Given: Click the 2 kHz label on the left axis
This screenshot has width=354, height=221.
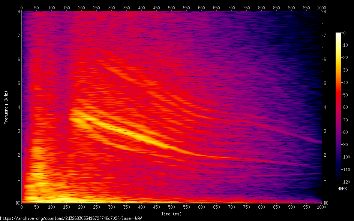Looking at the screenshot, I should (18, 155).
